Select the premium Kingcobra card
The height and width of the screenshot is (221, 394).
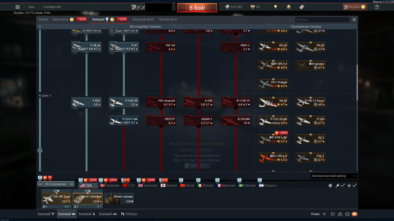(310, 66)
